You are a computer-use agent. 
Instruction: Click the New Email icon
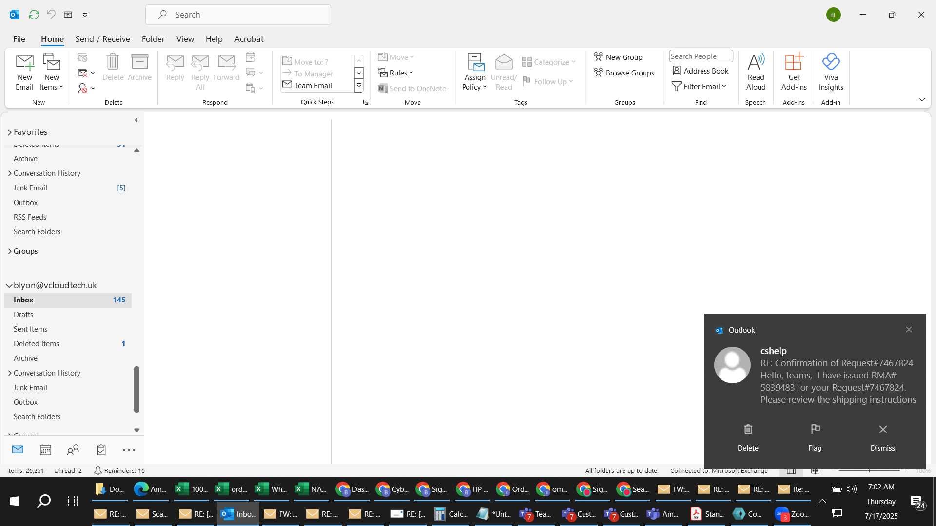pos(24,72)
